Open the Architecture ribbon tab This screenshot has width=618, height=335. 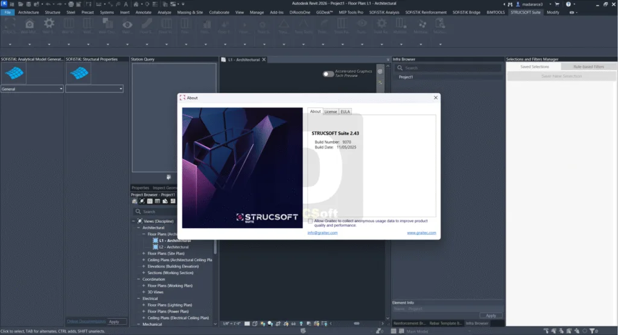(x=28, y=12)
